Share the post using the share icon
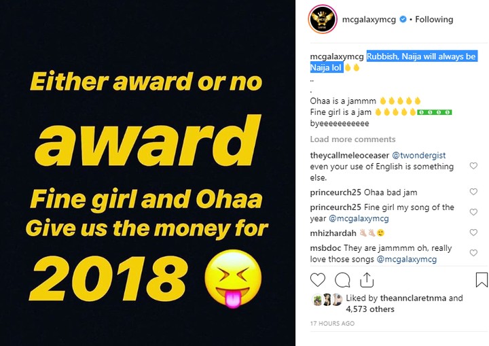The height and width of the screenshot is (346, 489). coord(367,280)
